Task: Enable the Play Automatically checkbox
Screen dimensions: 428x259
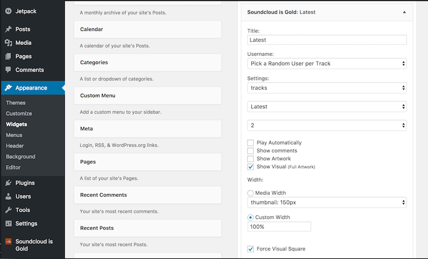Action: tap(250, 143)
